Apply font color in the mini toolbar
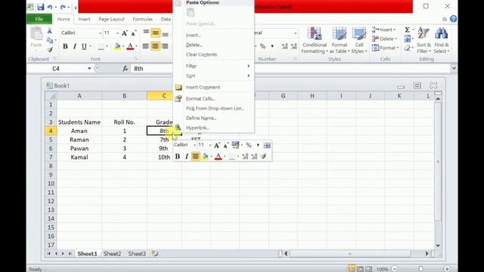This screenshot has width=484, height=272. pyautogui.click(x=219, y=156)
